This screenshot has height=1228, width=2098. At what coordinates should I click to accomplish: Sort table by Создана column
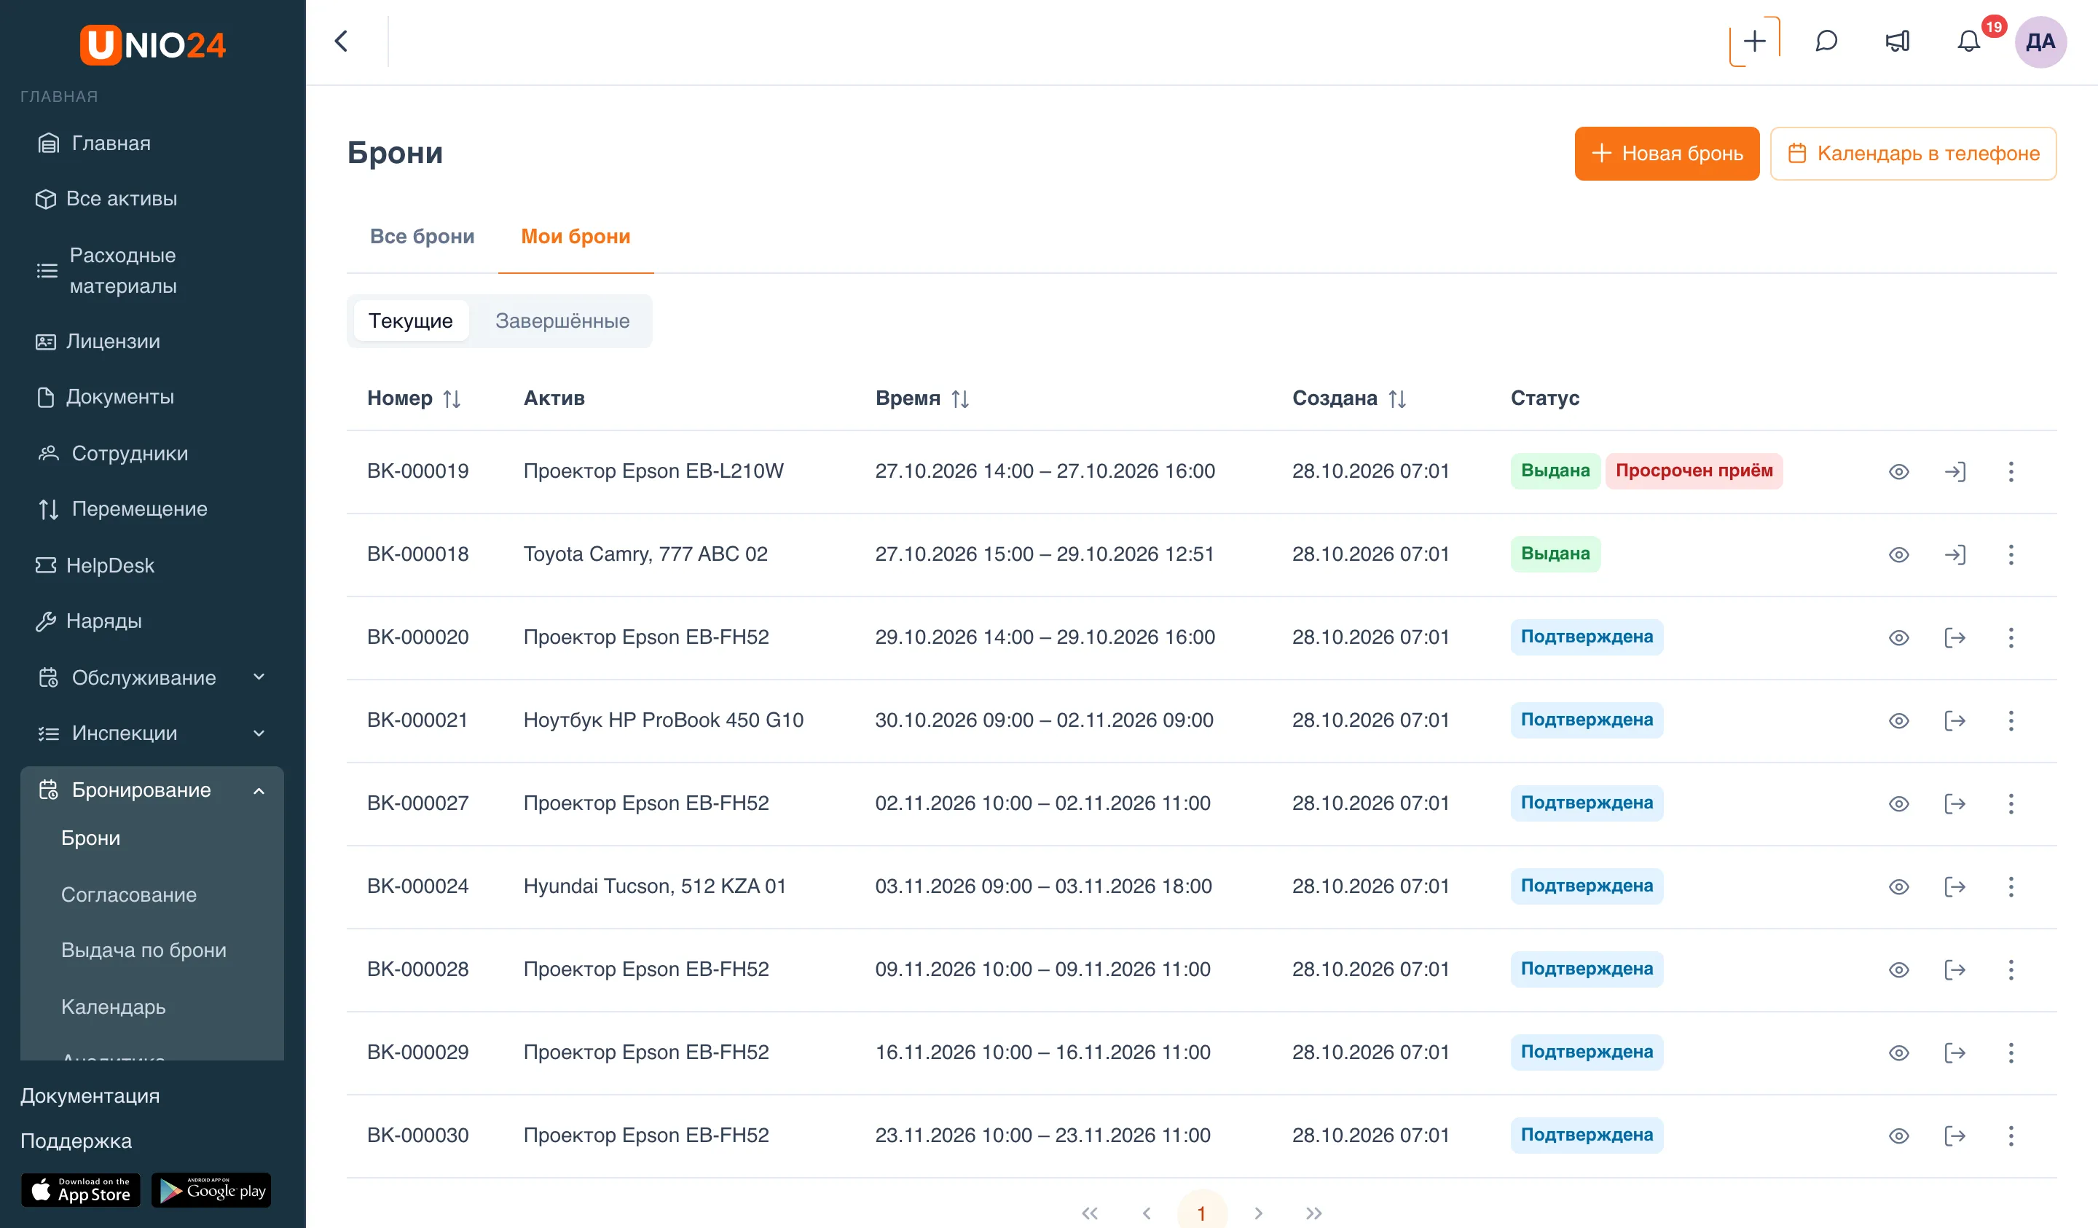point(1397,399)
